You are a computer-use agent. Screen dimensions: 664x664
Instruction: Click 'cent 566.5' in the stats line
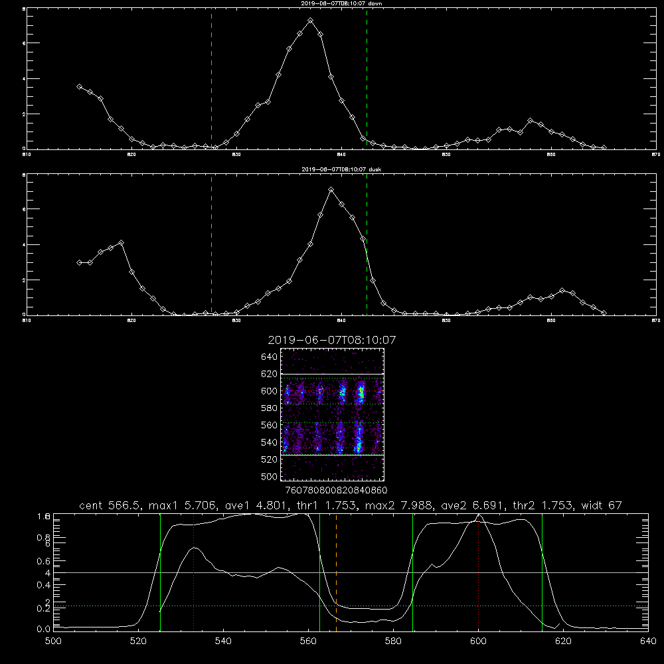[110, 505]
